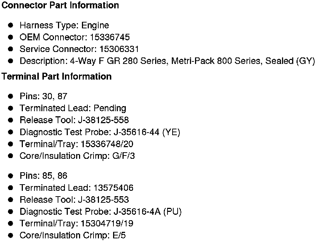Click the bullet beside Pins: 85, 86
The height and width of the screenshot is (242, 319).
pyautogui.click(x=11, y=176)
